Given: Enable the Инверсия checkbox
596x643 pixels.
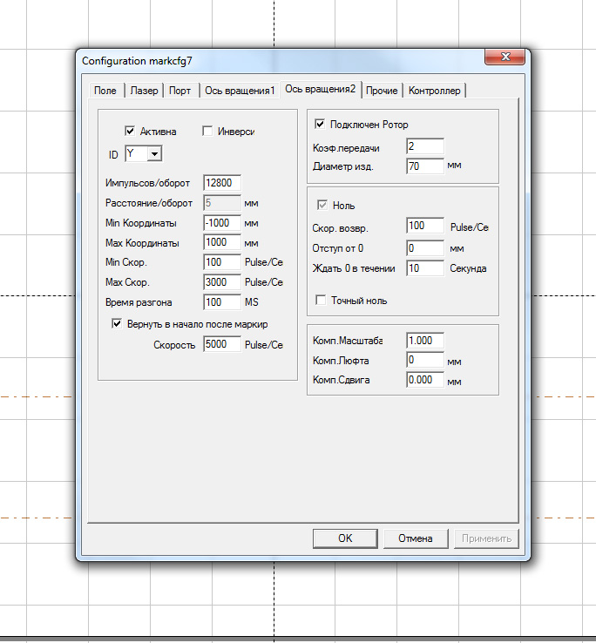Looking at the screenshot, I should tap(207, 132).
